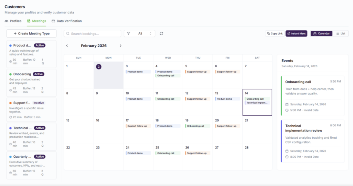This screenshot has width=353, height=186.
Task: Open Quarterly meeting type card
Action: coord(31,166)
